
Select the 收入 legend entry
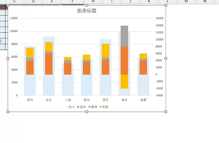pos(70,107)
